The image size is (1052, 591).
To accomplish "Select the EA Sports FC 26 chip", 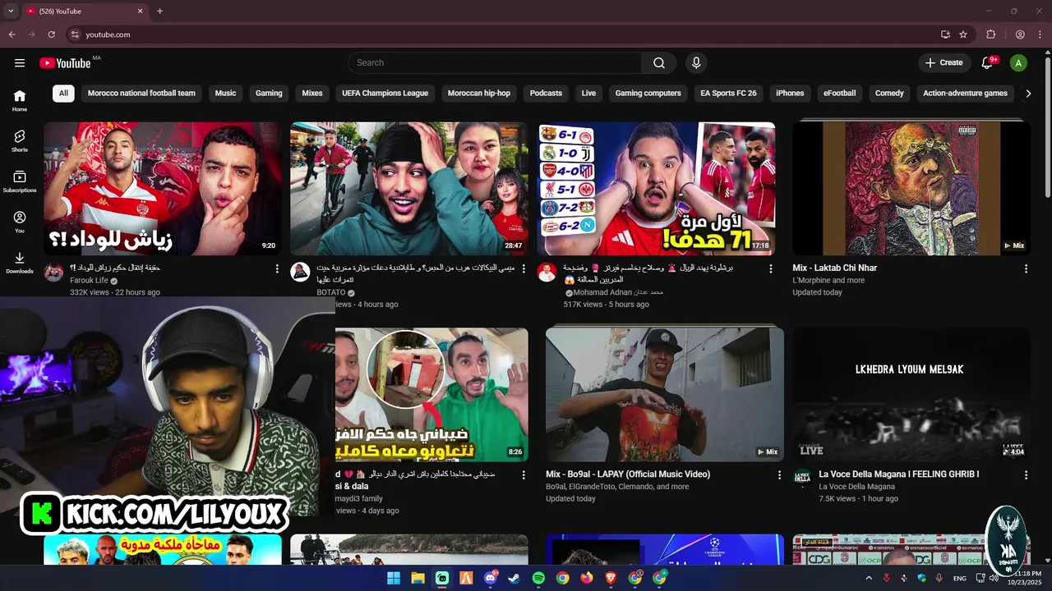I will point(728,94).
